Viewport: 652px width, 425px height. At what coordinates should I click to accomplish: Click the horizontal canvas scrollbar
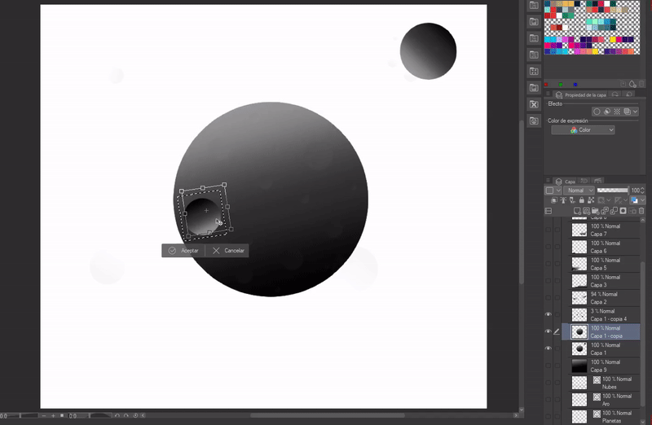[328, 415]
